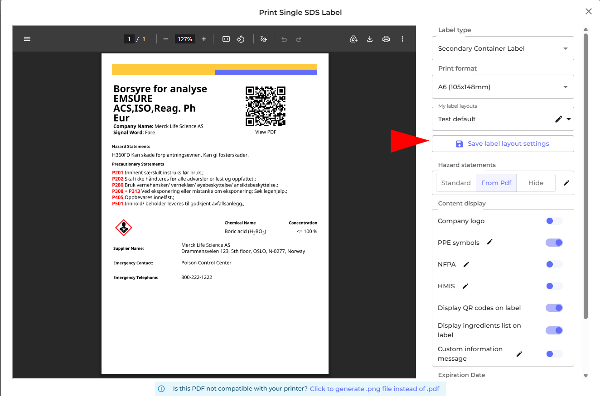The height and width of the screenshot is (396, 600).
Task: Download the label PDF
Action: [370, 39]
